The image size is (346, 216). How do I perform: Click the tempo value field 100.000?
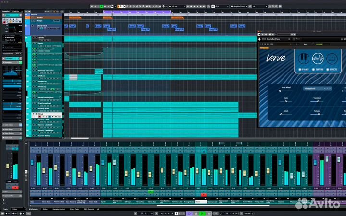[x=247, y=213]
